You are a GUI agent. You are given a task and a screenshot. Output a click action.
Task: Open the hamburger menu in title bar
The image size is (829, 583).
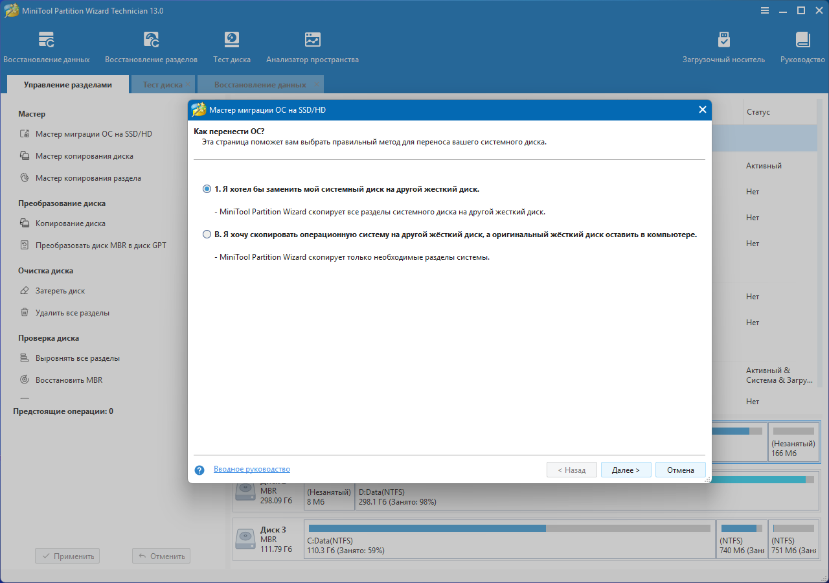click(x=765, y=10)
